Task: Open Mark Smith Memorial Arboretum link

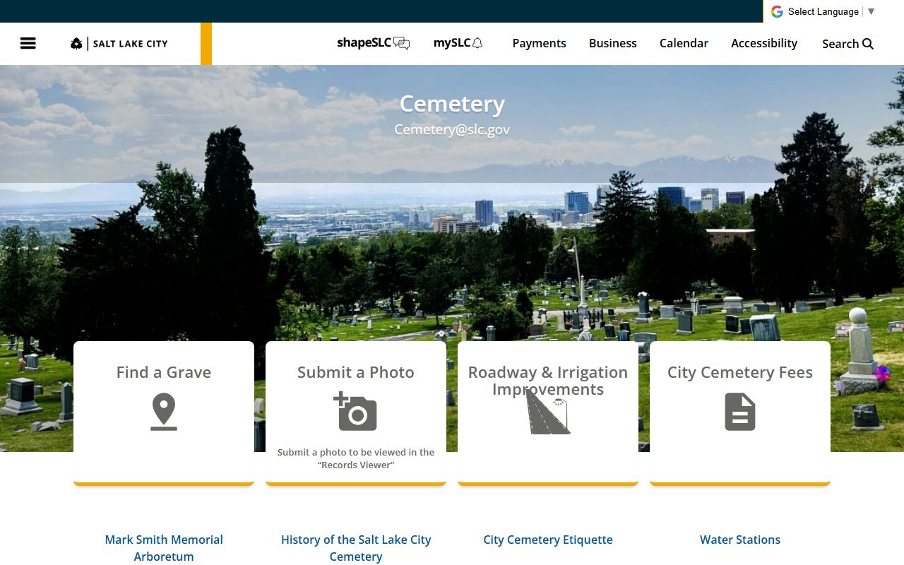Action: pos(164,548)
